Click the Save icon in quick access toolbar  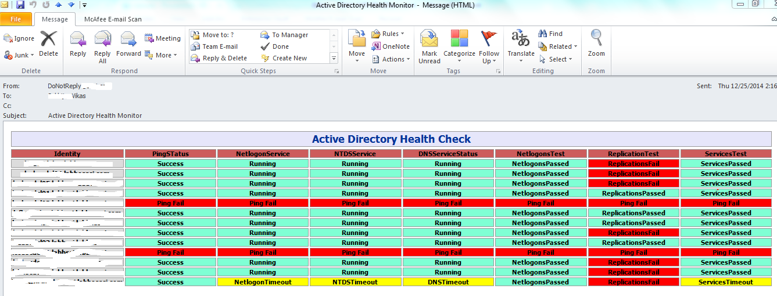(20, 5)
